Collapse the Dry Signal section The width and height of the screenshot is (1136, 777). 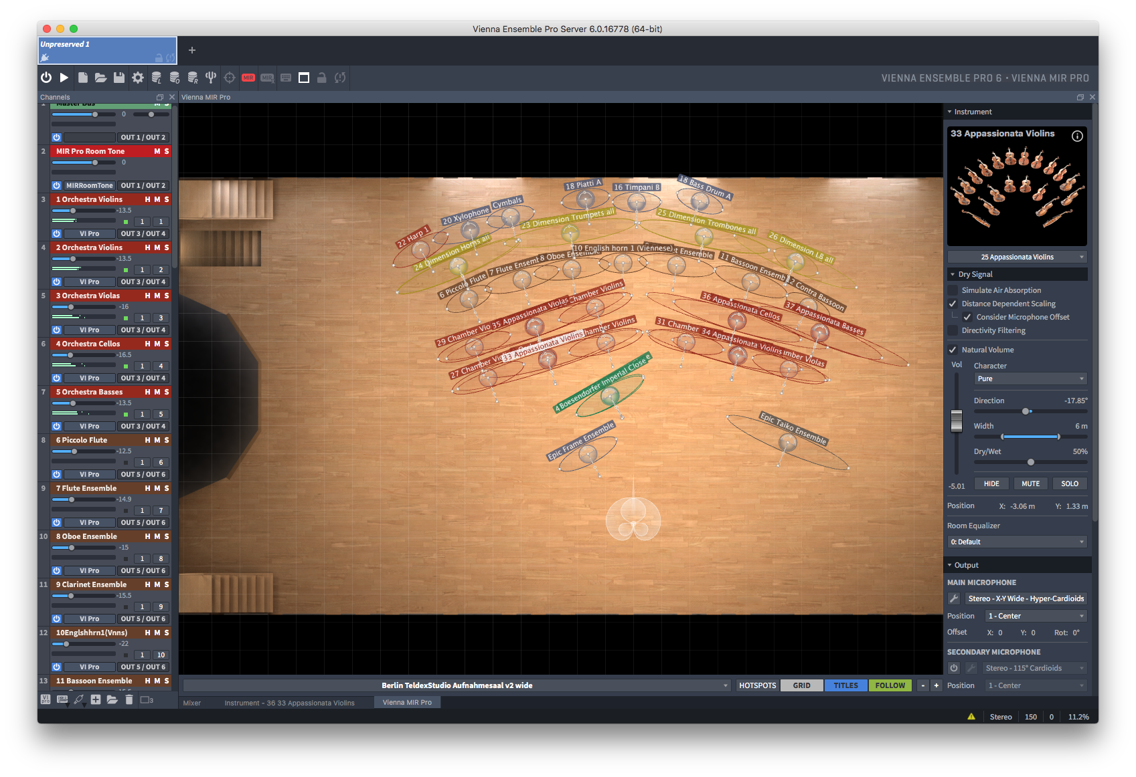click(953, 274)
